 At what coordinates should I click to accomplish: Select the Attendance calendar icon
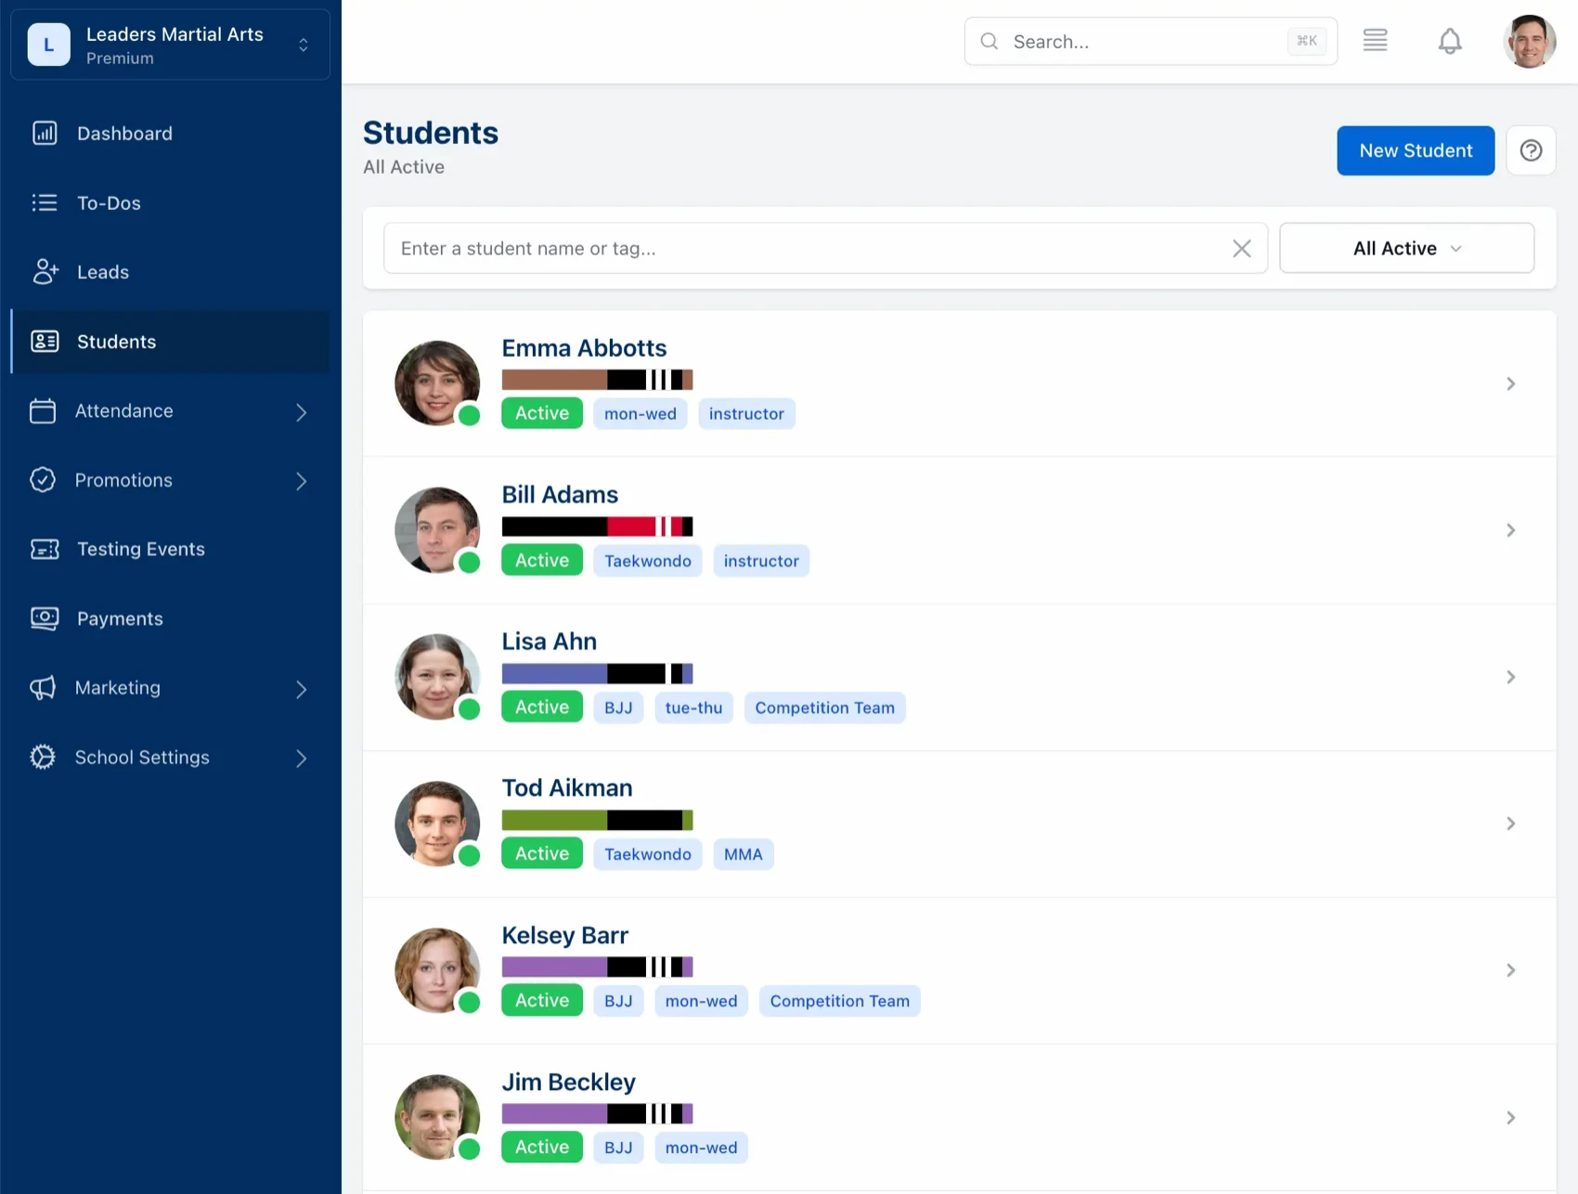pyautogui.click(x=43, y=410)
